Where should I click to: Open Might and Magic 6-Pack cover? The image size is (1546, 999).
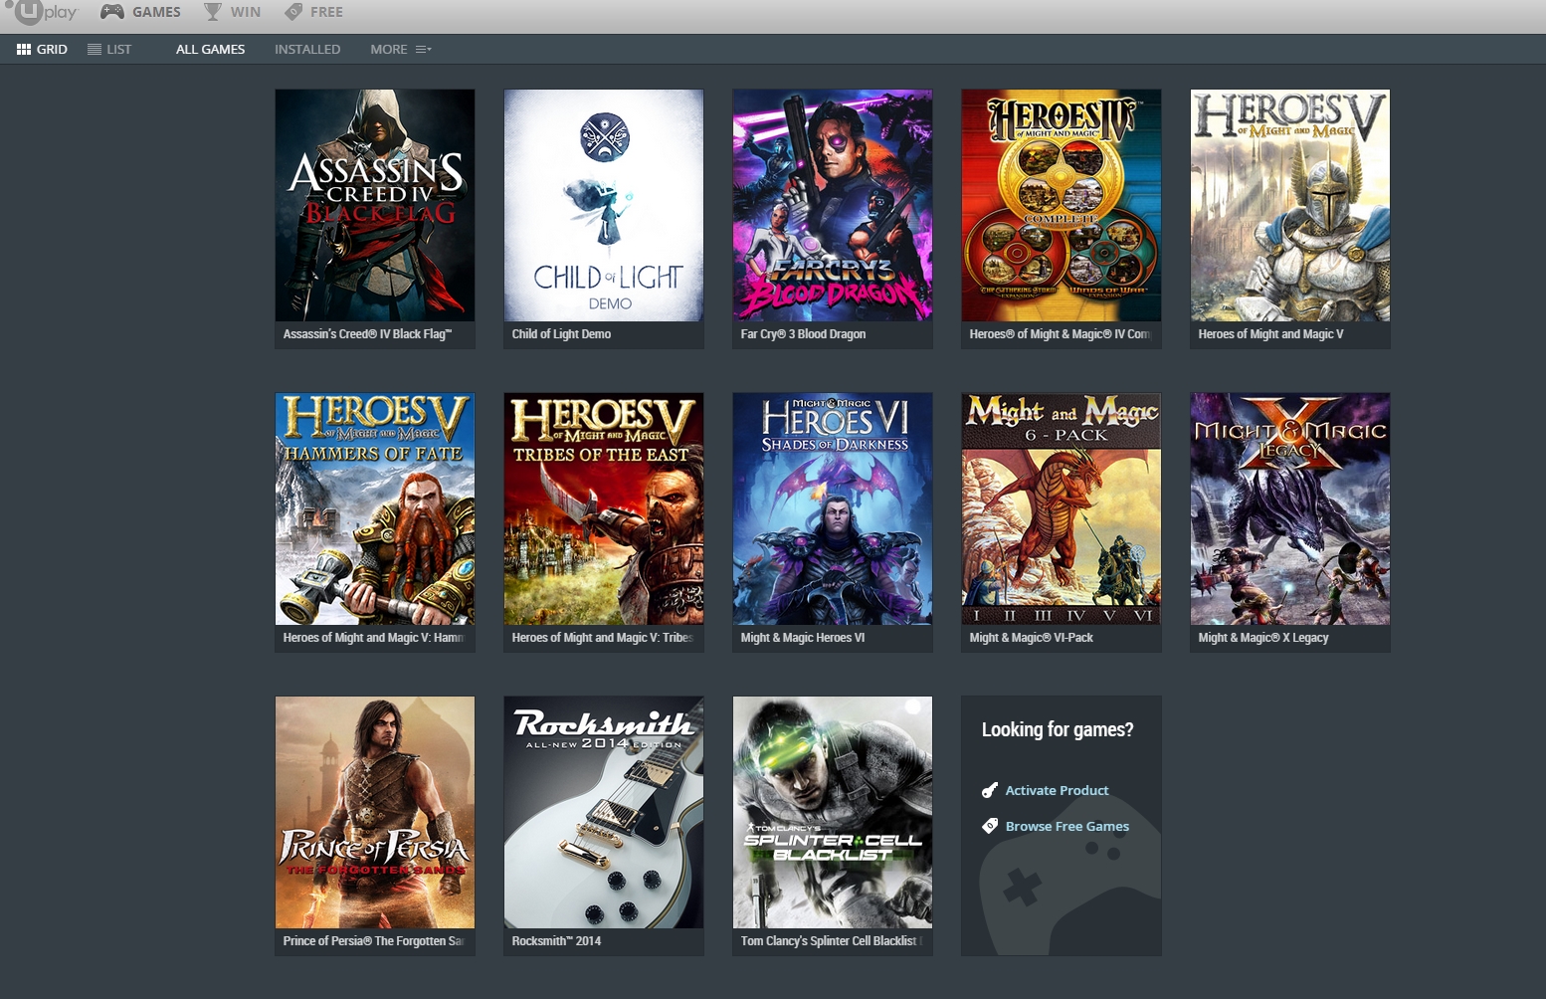pyautogui.click(x=1062, y=508)
